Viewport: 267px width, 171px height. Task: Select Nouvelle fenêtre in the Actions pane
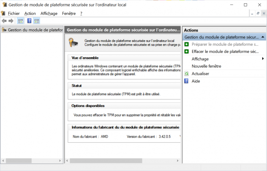[x=206, y=66]
